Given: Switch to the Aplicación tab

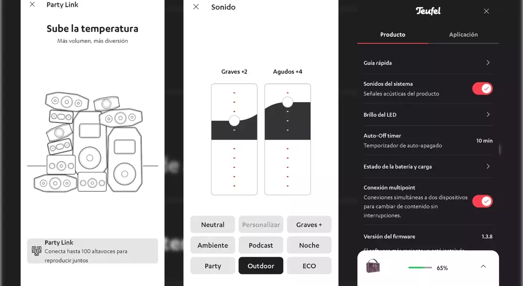Looking at the screenshot, I should [463, 35].
